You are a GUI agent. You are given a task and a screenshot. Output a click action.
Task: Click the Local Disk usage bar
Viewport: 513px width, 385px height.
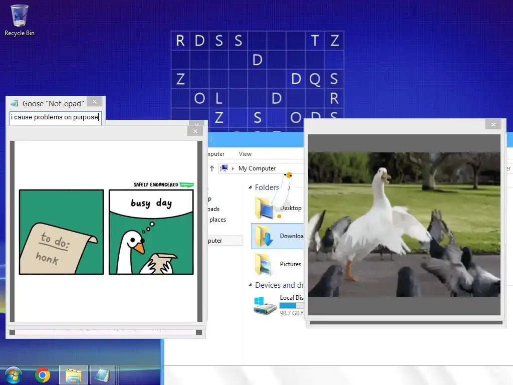(x=292, y=305)
